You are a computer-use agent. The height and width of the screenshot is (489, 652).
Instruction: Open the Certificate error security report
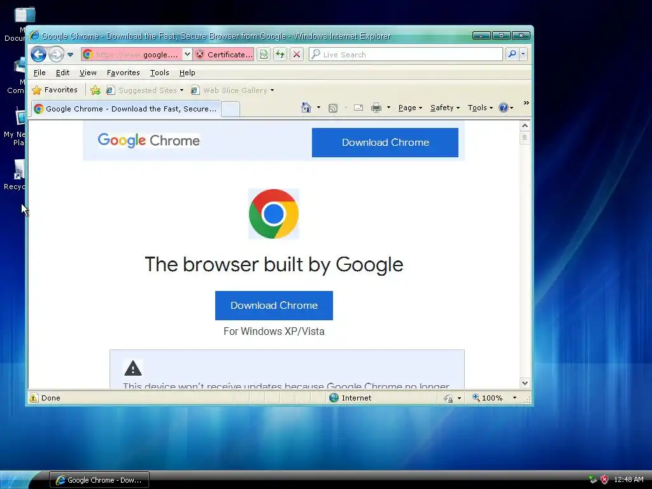(x=224, y=55)
